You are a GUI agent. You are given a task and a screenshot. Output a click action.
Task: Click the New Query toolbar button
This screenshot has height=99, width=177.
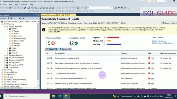(33, 8)
